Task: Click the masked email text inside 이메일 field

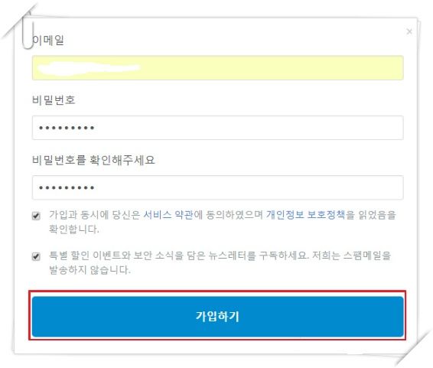Action: (x=89, y=68)
